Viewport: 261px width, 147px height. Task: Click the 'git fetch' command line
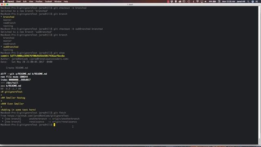point(33,113)
